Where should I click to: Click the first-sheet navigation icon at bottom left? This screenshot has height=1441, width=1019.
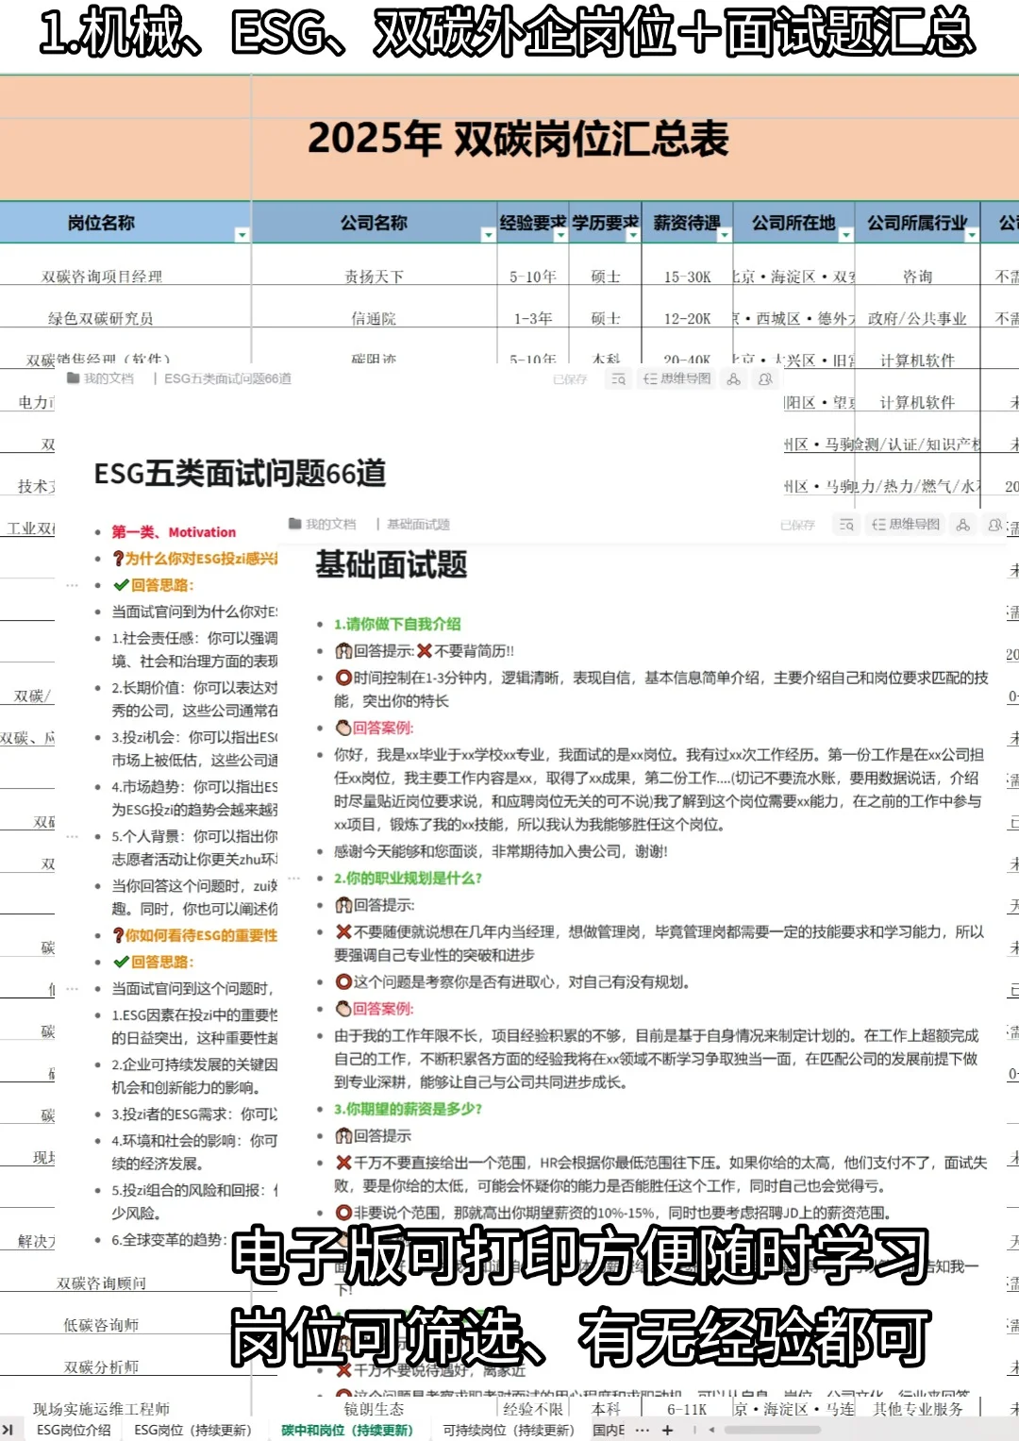8,1430
